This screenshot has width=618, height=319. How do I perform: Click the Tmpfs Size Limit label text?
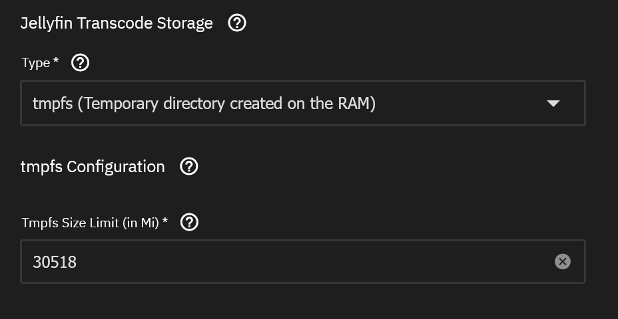click(x=71, y=223)
